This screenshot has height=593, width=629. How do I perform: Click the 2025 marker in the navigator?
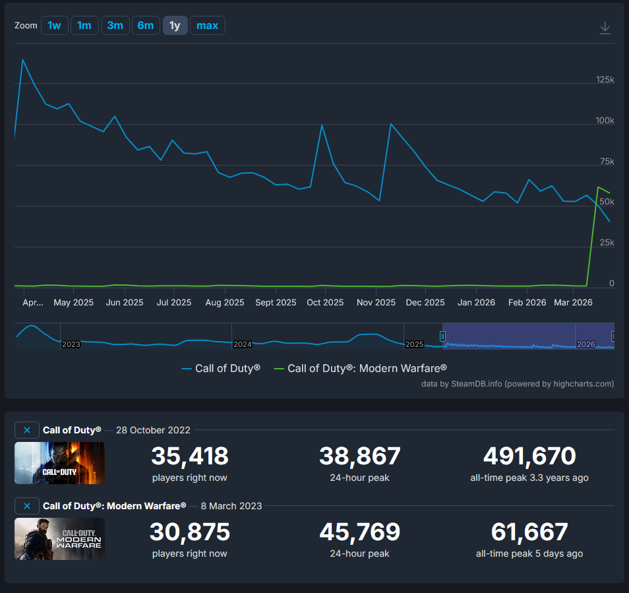[414, 344]
